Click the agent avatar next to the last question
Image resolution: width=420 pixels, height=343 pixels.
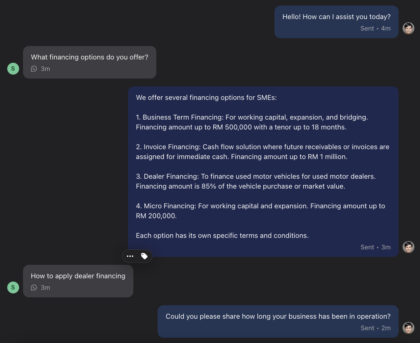[408, 328]
